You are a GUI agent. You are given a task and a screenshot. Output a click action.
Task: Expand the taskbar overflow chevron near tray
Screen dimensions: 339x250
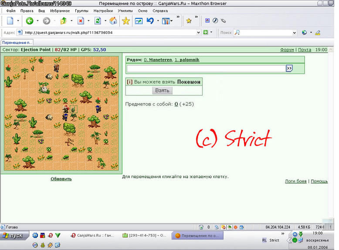tap(282, 233)
